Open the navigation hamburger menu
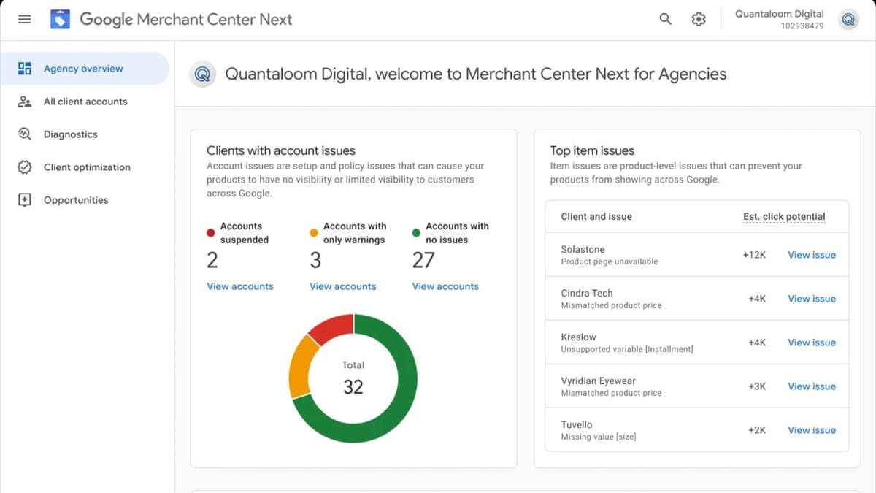876x493 pixels. (x=24, y=19)
